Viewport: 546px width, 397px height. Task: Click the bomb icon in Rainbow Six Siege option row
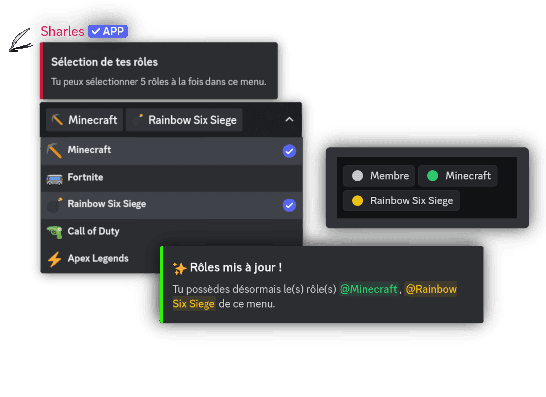(54, 205)
